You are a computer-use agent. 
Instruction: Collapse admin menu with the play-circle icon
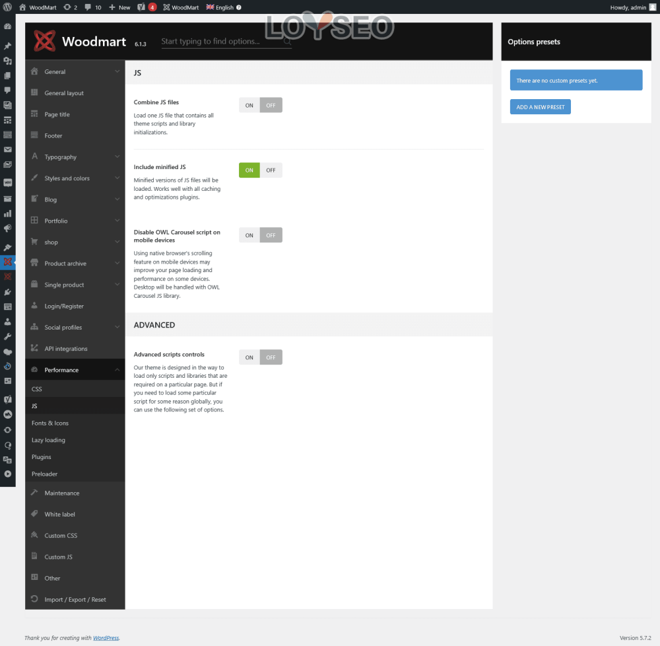click(x=7, y=474)
